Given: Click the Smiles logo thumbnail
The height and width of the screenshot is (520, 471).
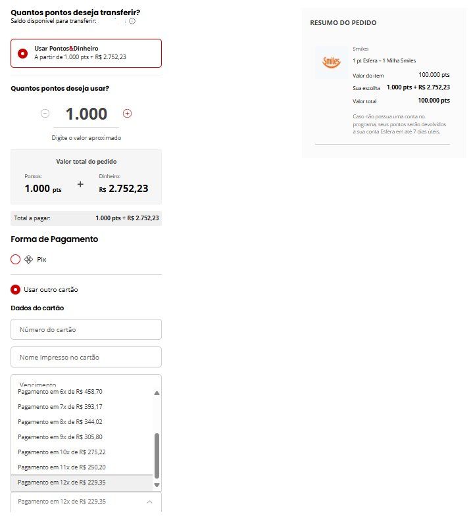Looking at the screenshot, I should tap(332, 62).
